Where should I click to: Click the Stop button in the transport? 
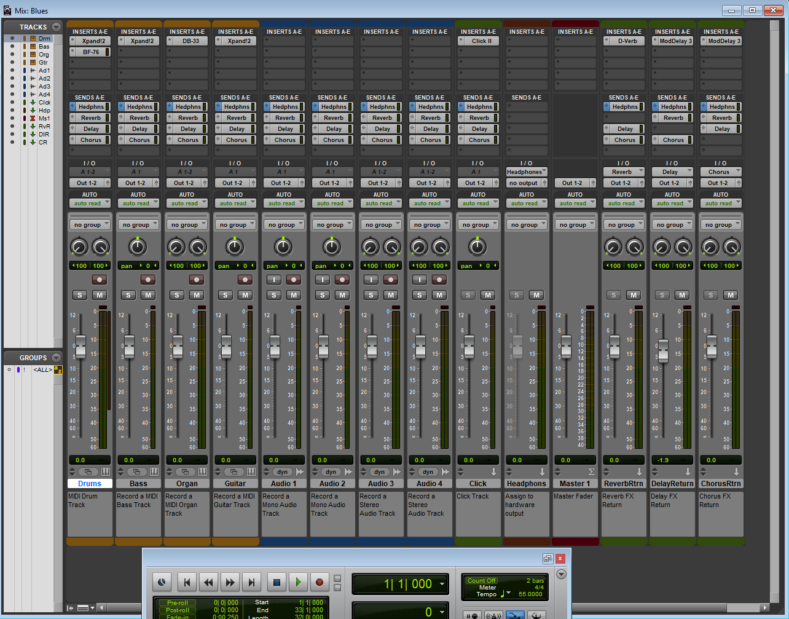coord(277,582)
